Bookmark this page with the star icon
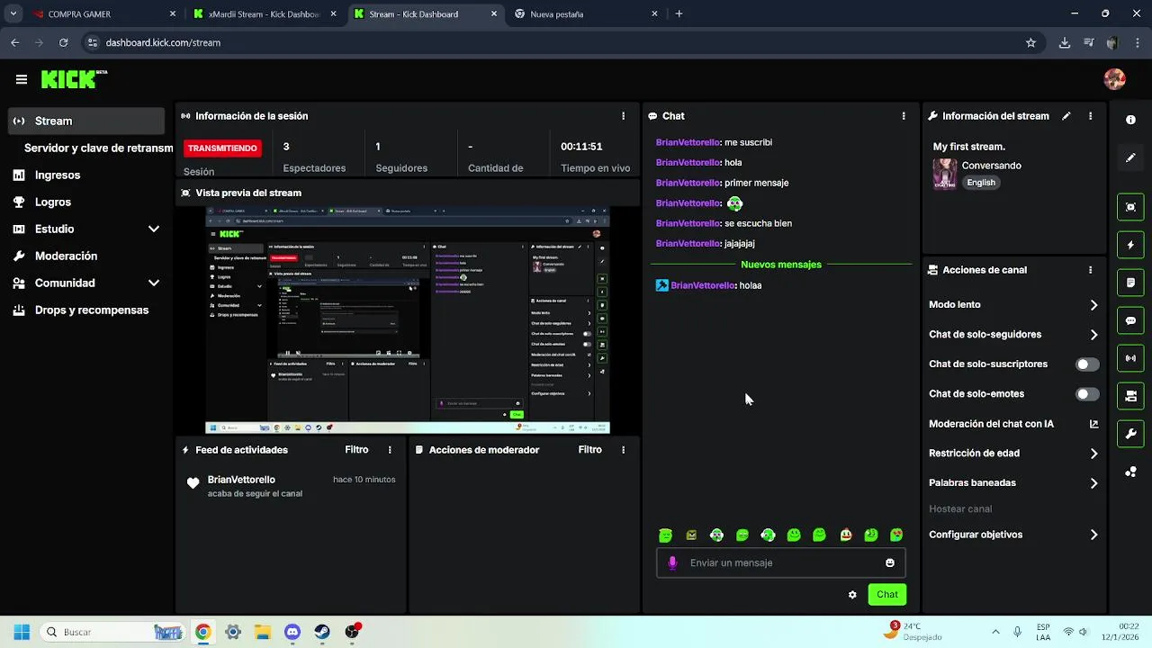The image size is (1152, 648). coord(1030,42)
